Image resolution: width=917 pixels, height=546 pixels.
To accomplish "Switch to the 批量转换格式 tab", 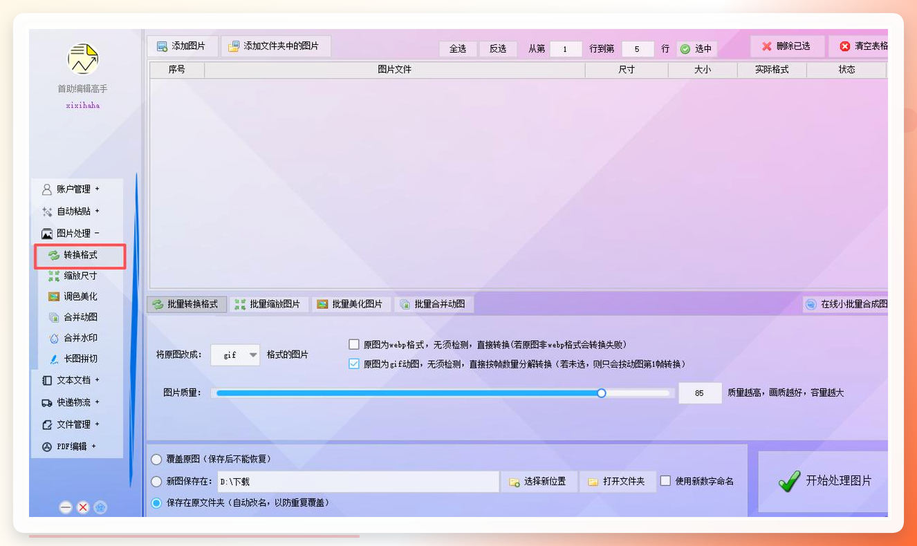I will coord(186,304).
